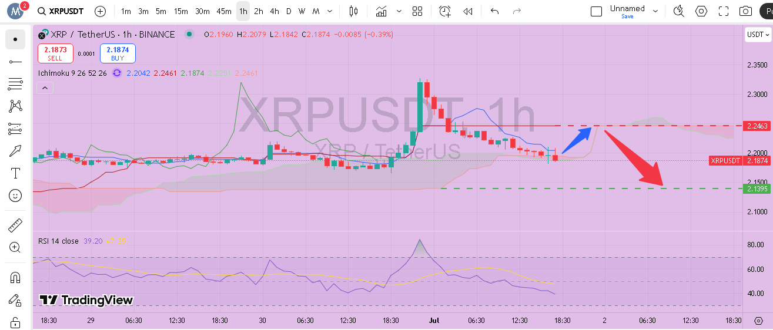The image size is (773, 330).
Task: Click Save under the layout name
Action: (627, 16)
